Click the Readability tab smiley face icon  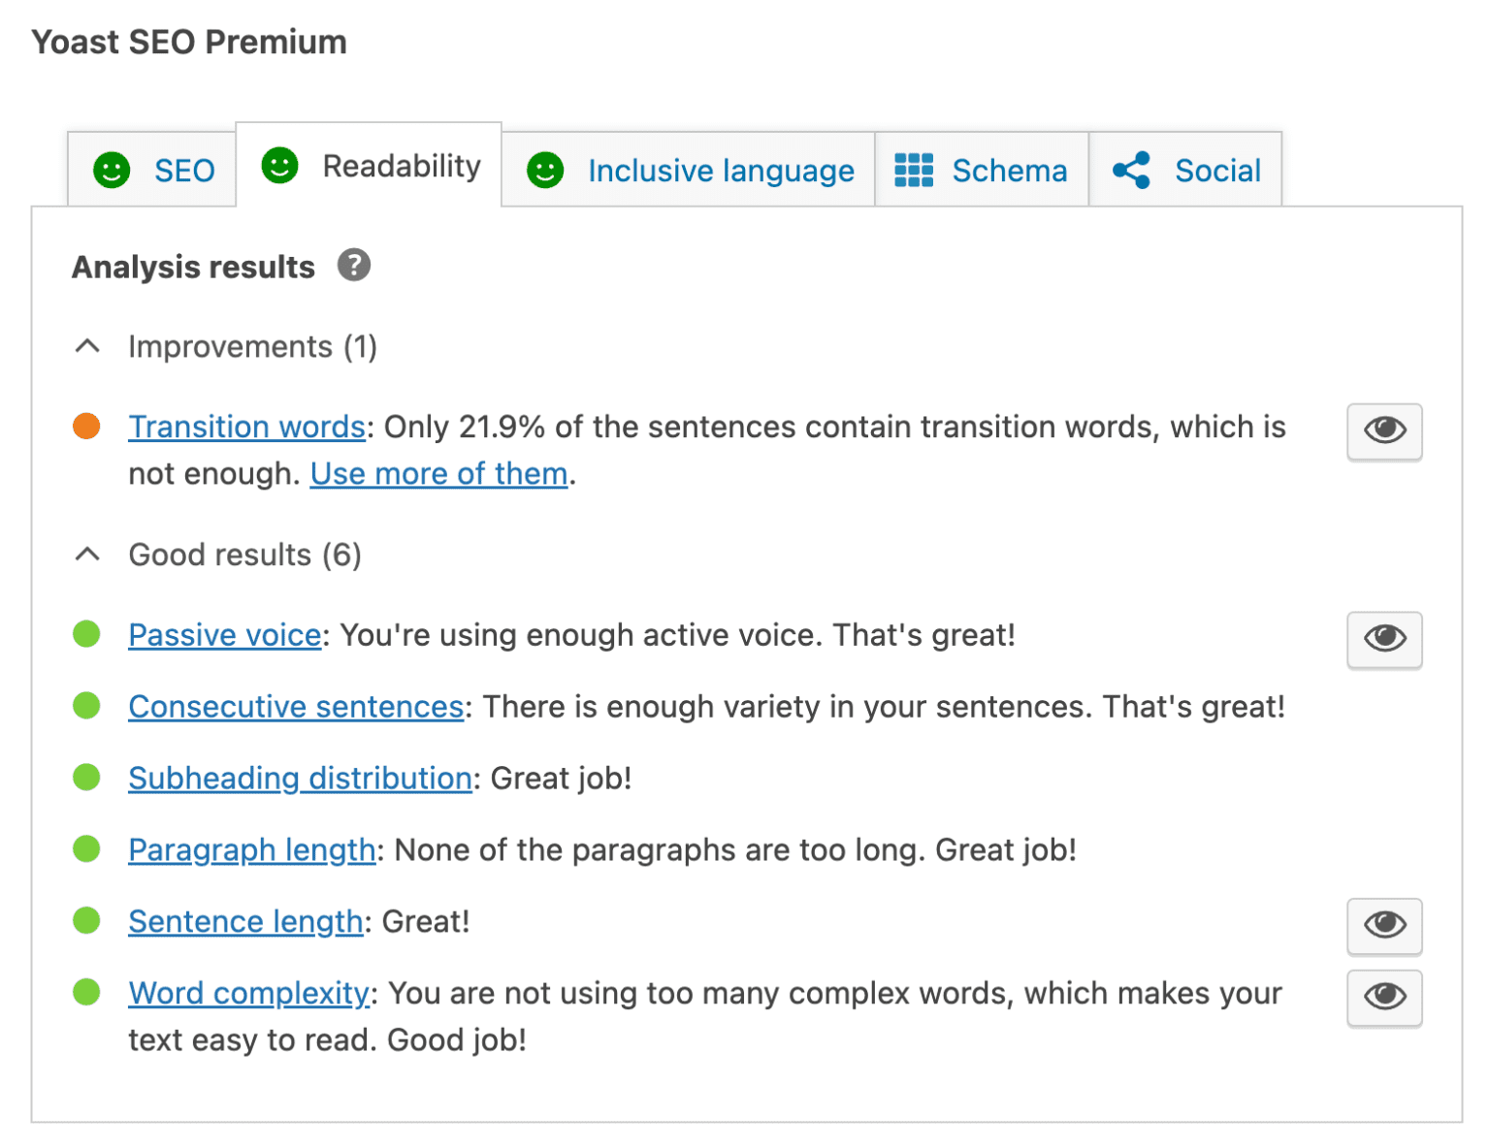pos(280,165)
